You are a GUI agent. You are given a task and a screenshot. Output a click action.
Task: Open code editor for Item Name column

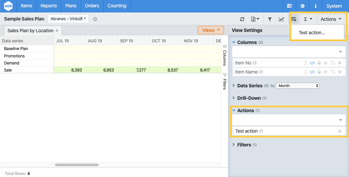click(x=312, y=72)
